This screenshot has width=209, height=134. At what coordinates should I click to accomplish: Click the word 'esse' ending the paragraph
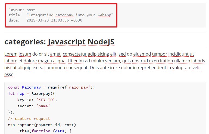9,75
